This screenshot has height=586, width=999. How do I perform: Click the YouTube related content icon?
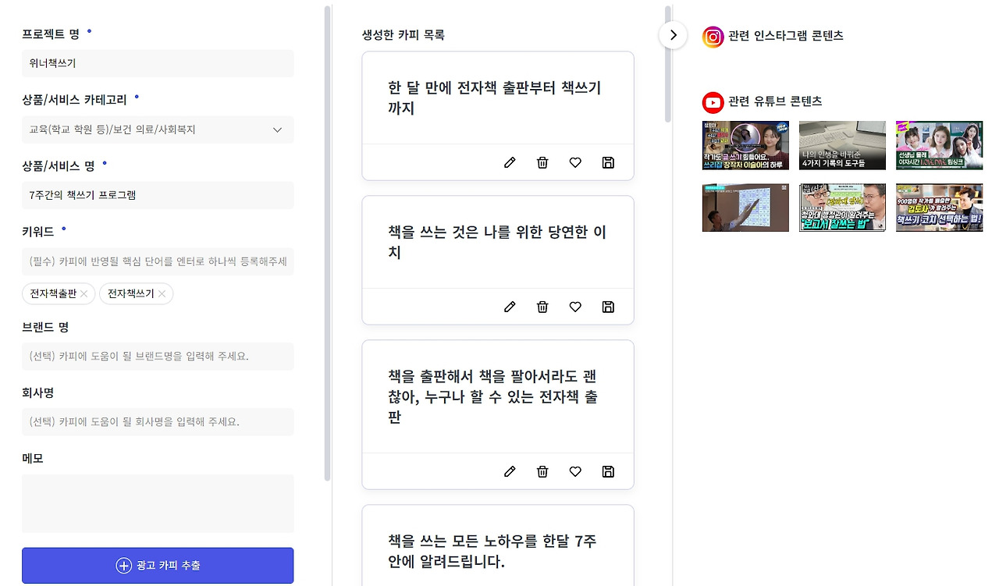[x=713, y=101]
